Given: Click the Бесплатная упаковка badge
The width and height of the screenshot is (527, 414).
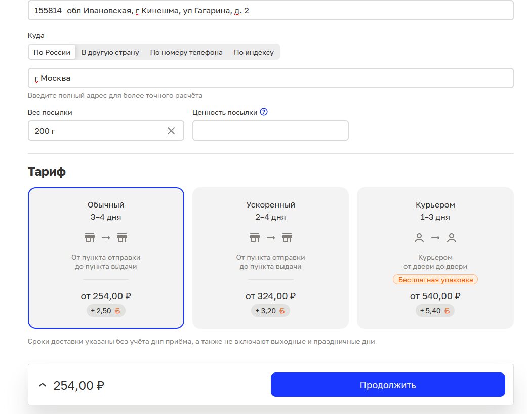Looking at the screenshot, I should 435,280.
